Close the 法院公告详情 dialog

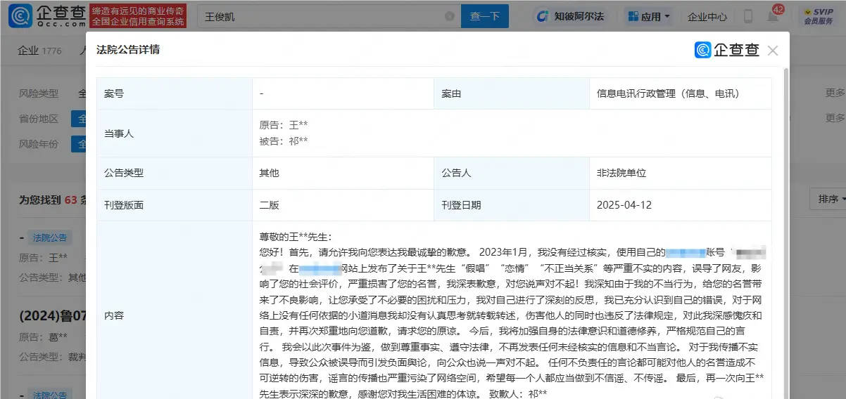tap(773, 51)
